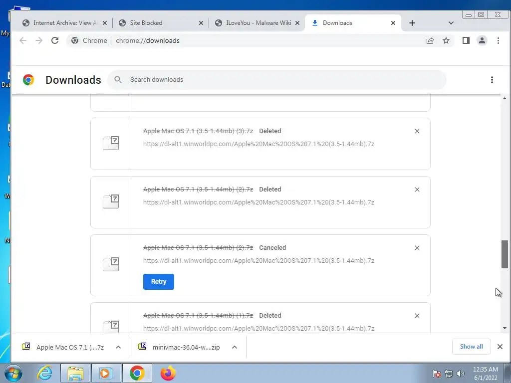Launch Internet Explorer from taskbar
Viewport: 511px width, 383px height.
[44, 373]
